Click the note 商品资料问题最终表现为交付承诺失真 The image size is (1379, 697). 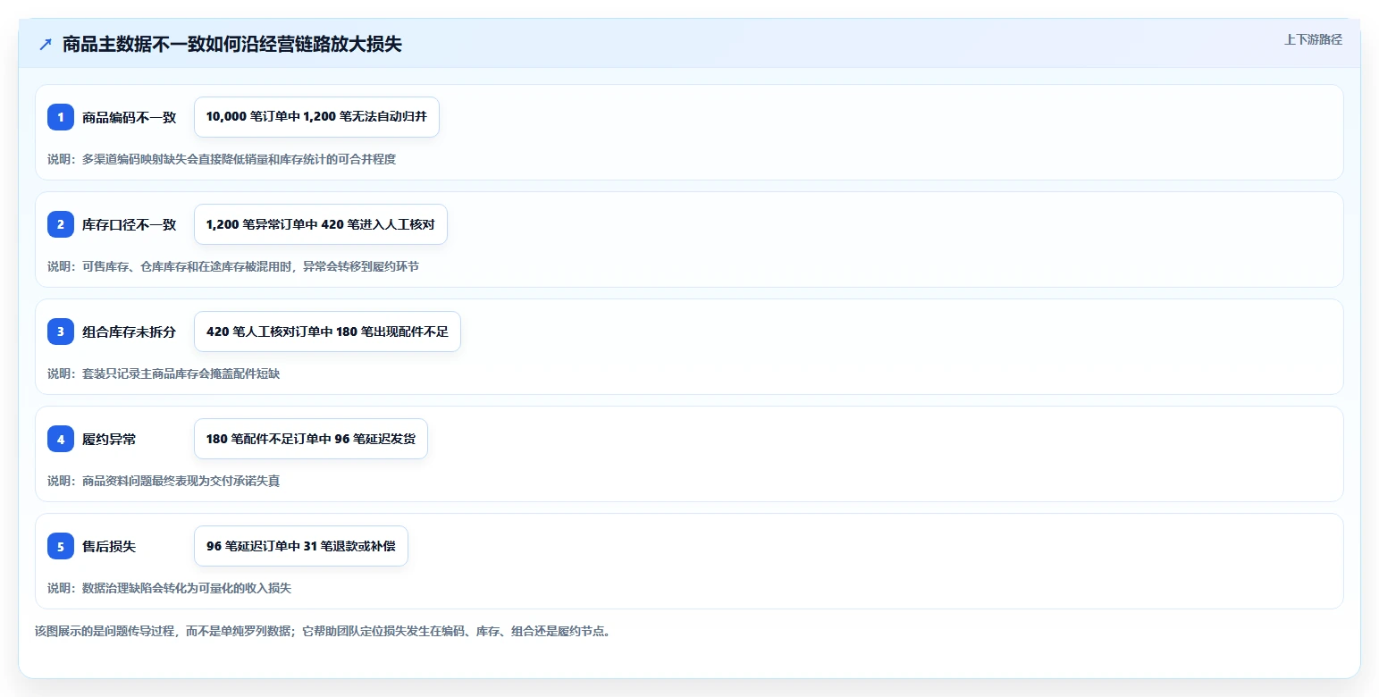(164, 481)
